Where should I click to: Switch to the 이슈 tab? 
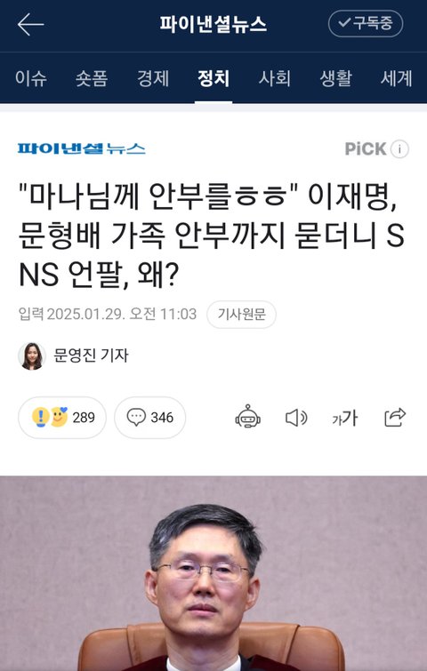click(x=31, y=79)
